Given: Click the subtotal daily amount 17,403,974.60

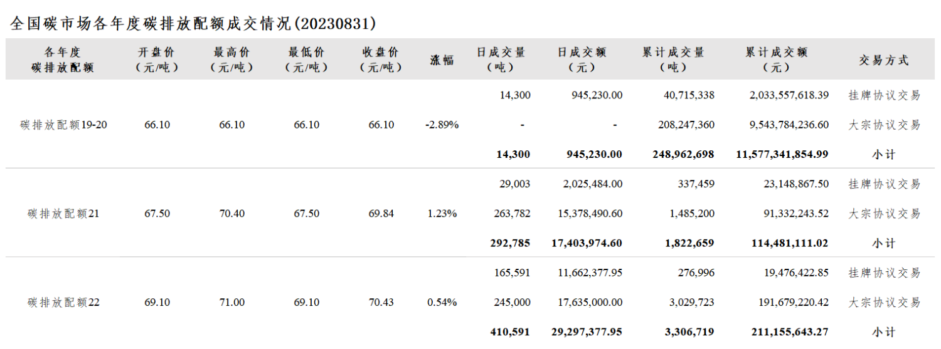Looking at the screenshot, I should pyautogui.click(x=586, y=243).
